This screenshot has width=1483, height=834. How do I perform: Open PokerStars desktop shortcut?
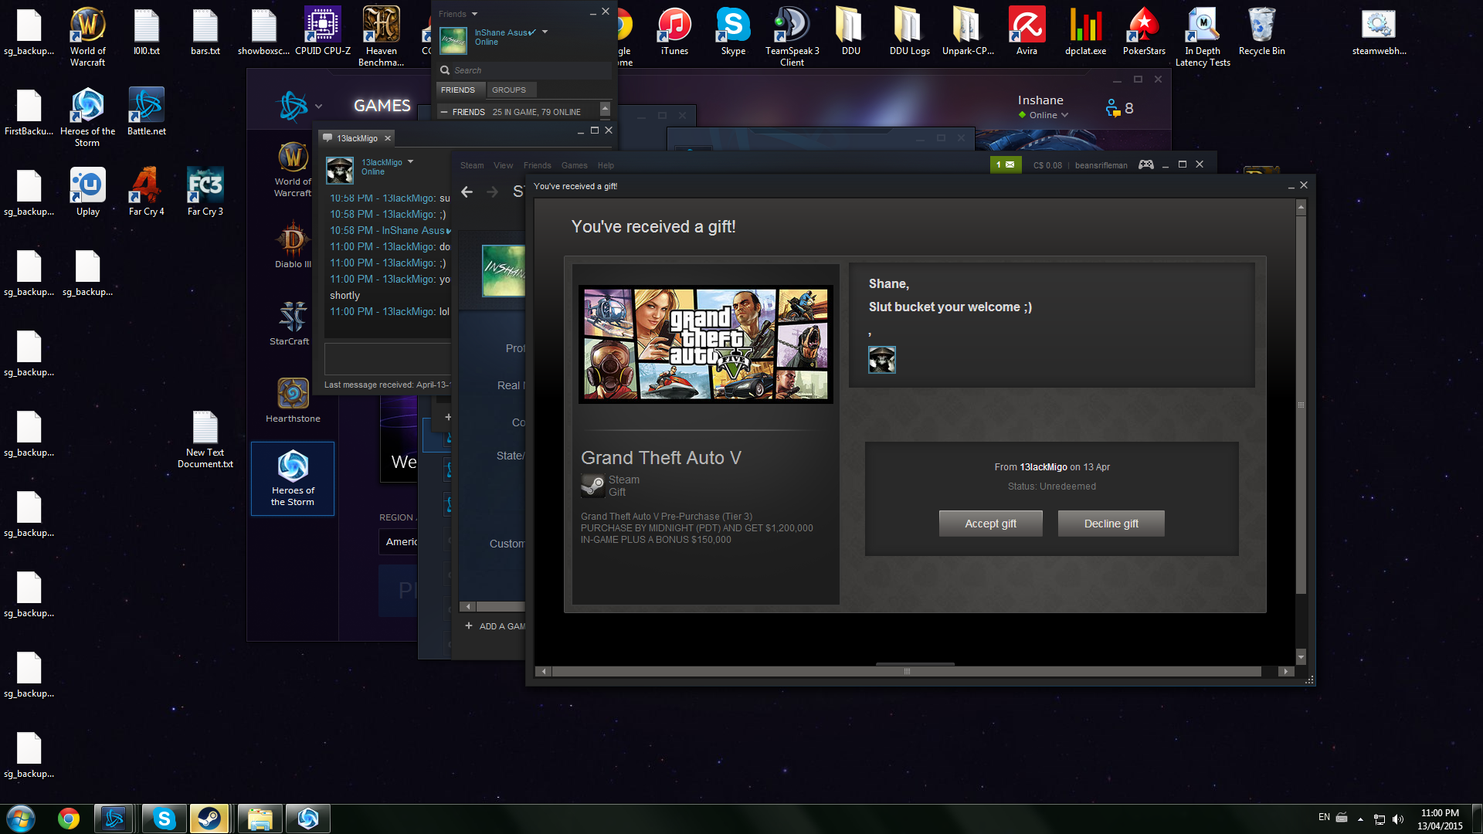1144,31
